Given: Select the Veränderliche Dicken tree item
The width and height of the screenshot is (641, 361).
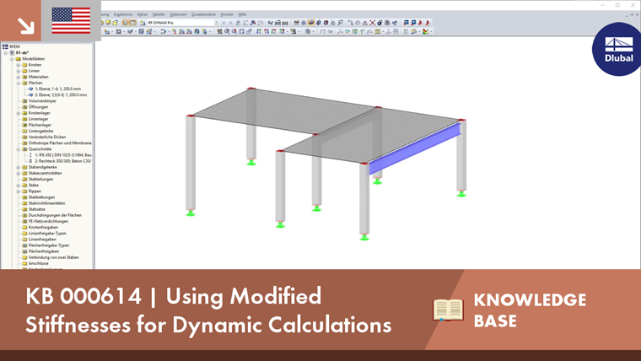Looking at the screenshot, I should coord(47,137).
